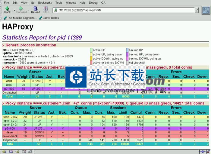Expand the Forward button history dropdown arrow
This screenshot has width=211, height=154.
[x=28, y=10]
